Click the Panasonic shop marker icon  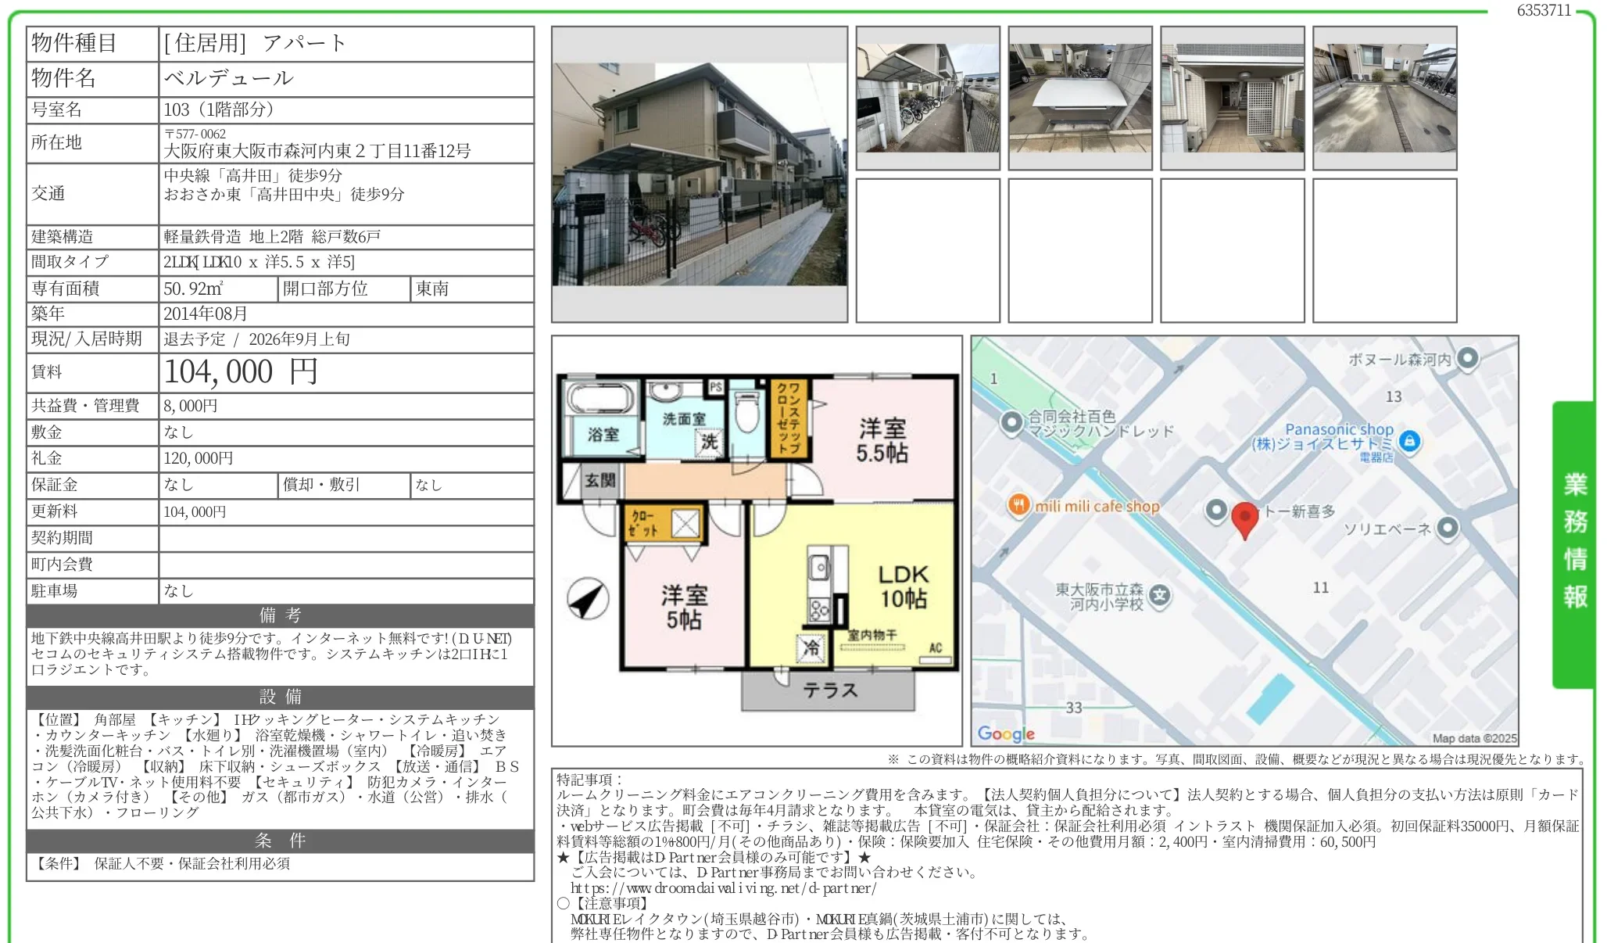click(1409, 442)
